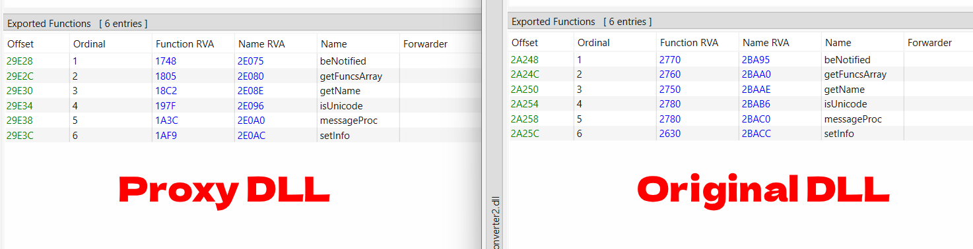The width and height of the screenshot is (973, 249).
Task: Click Function RVA 2760 in right panel
Action: coord(670,74)
